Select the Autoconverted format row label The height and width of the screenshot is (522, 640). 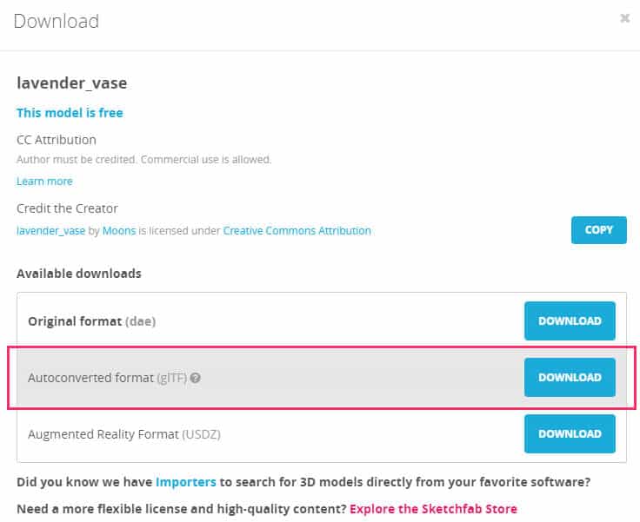pyautogui.click(x=108, y=378)
